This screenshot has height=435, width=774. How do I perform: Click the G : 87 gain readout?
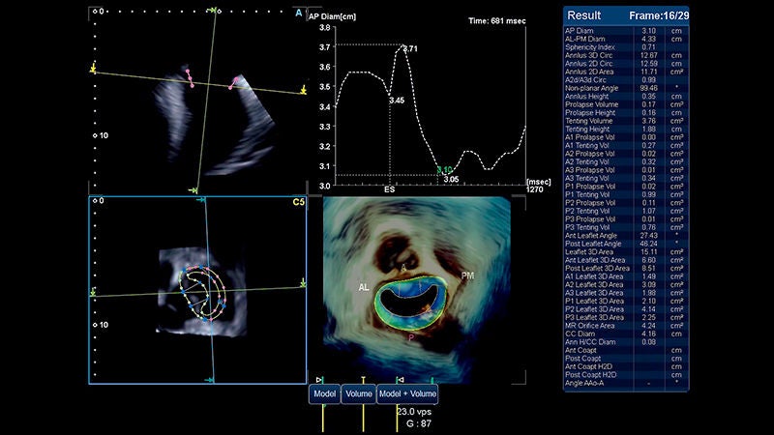[x=419, y=423]
